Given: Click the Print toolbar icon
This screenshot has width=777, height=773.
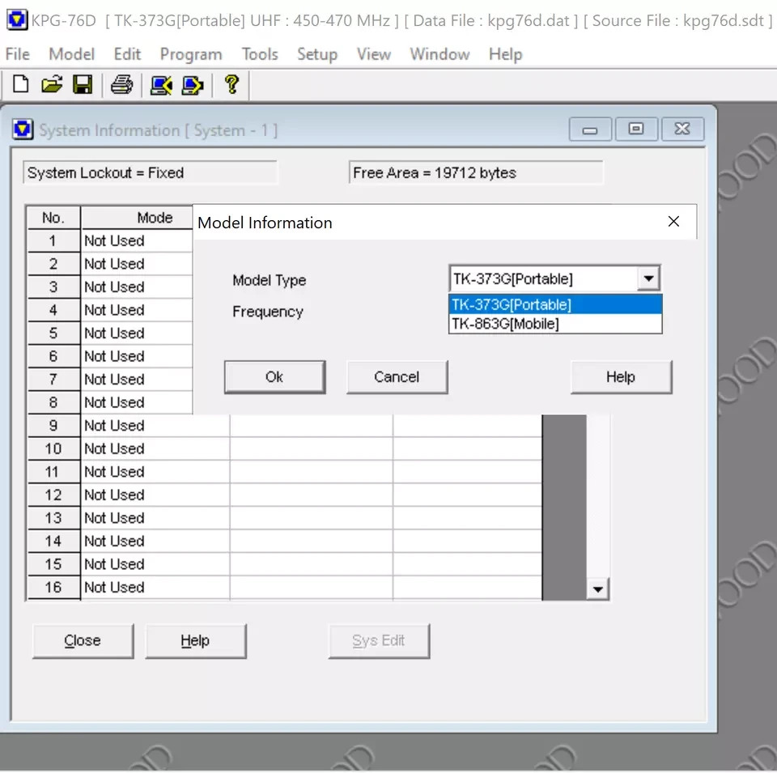Looking at the screenshot, I should (121, 84).
